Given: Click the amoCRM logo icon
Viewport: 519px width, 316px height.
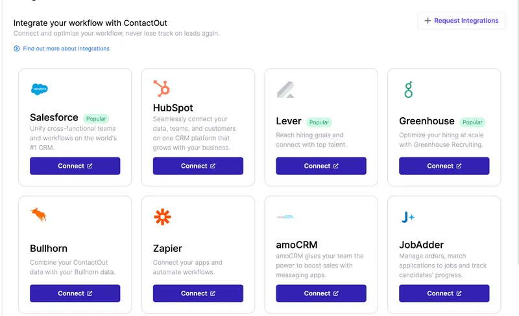Looking at the screenshot, I should [x=285, y=217].
